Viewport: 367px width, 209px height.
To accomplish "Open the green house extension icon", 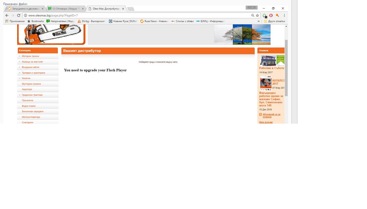I will tap(265, 15).
